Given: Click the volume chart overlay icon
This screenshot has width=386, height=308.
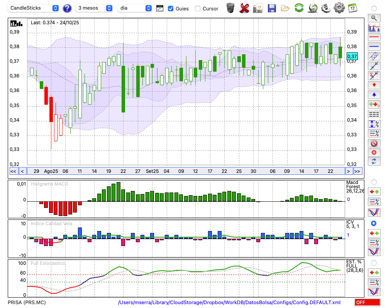Looking at the screenshot, I should coord(374,27).
